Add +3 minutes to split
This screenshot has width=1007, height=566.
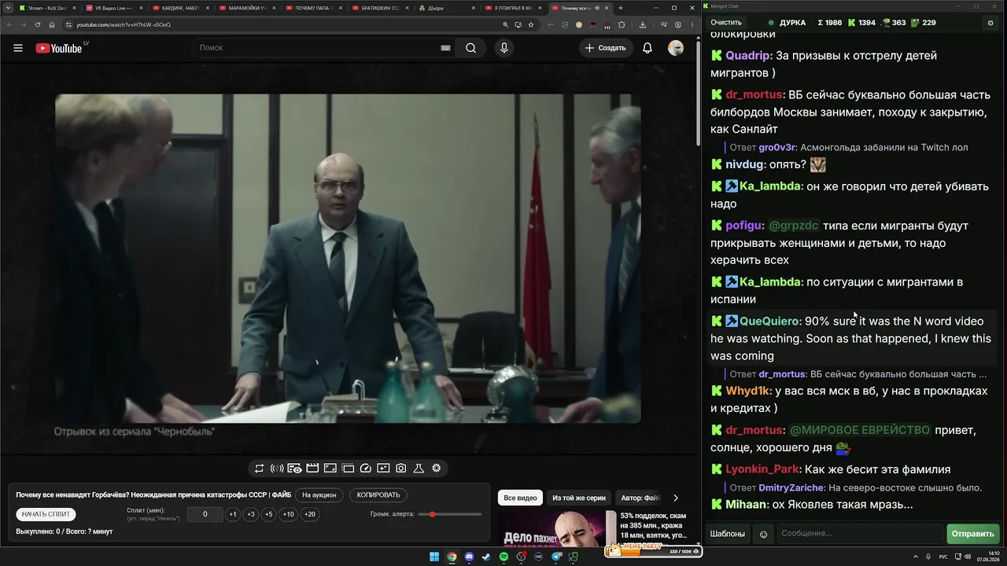click(x=251, y=514)
